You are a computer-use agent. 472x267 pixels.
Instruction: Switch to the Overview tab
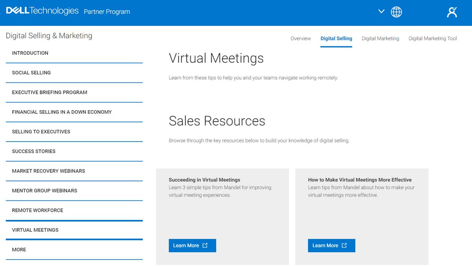click(301, 38)
